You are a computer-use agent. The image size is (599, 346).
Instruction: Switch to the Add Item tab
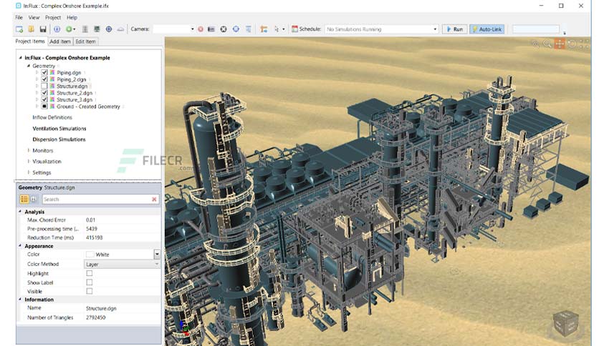(60, 41)
